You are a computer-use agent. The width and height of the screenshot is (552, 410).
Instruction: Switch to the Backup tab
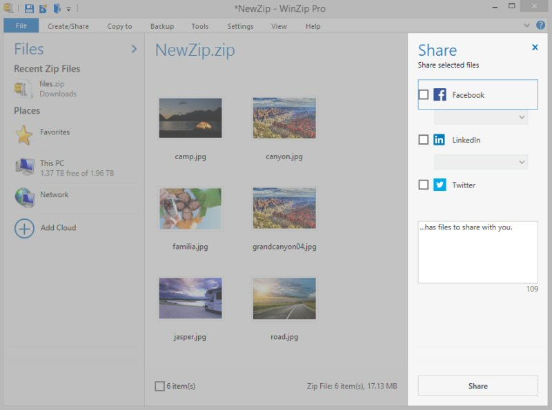[x=162, y=26]
